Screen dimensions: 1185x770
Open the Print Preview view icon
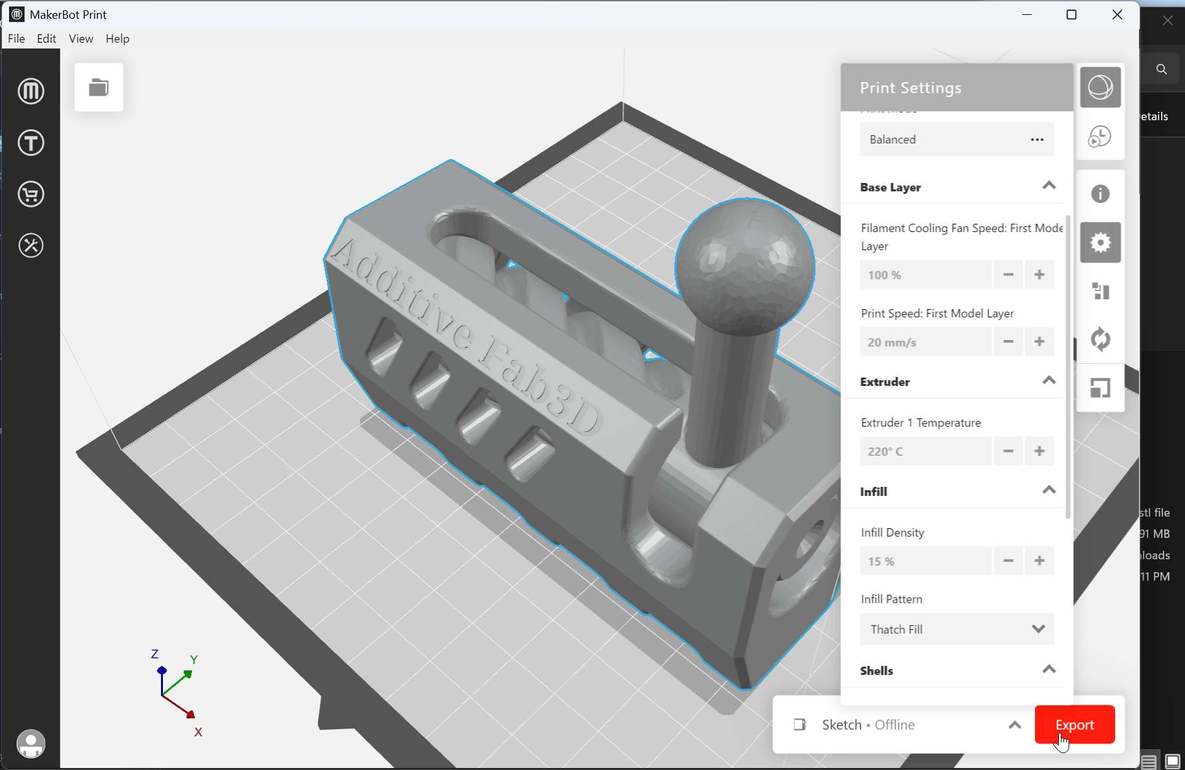tap(1101, 136)
